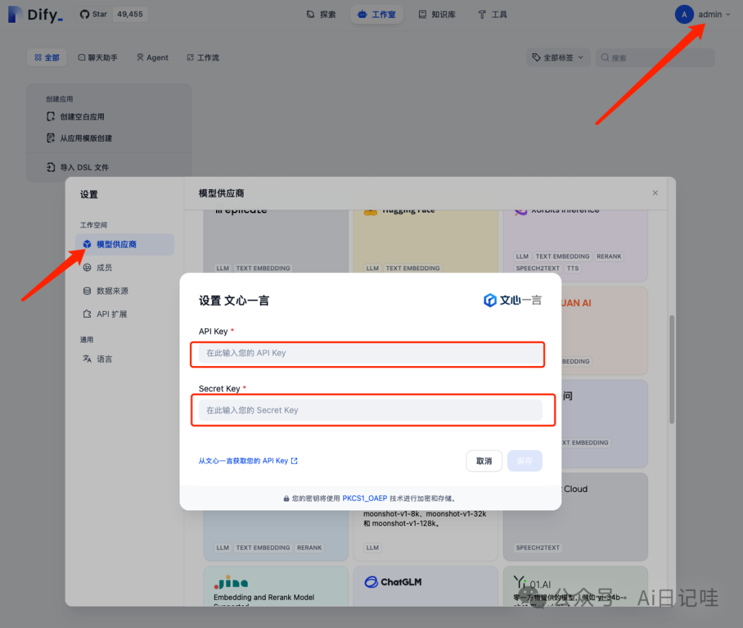
Task: Click RERANK tag on Xorbits card
Action: coord(608,256)
